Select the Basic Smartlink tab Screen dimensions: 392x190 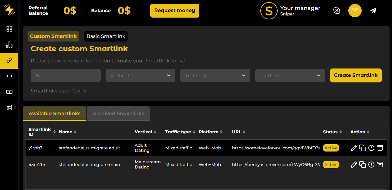(106, 36)
